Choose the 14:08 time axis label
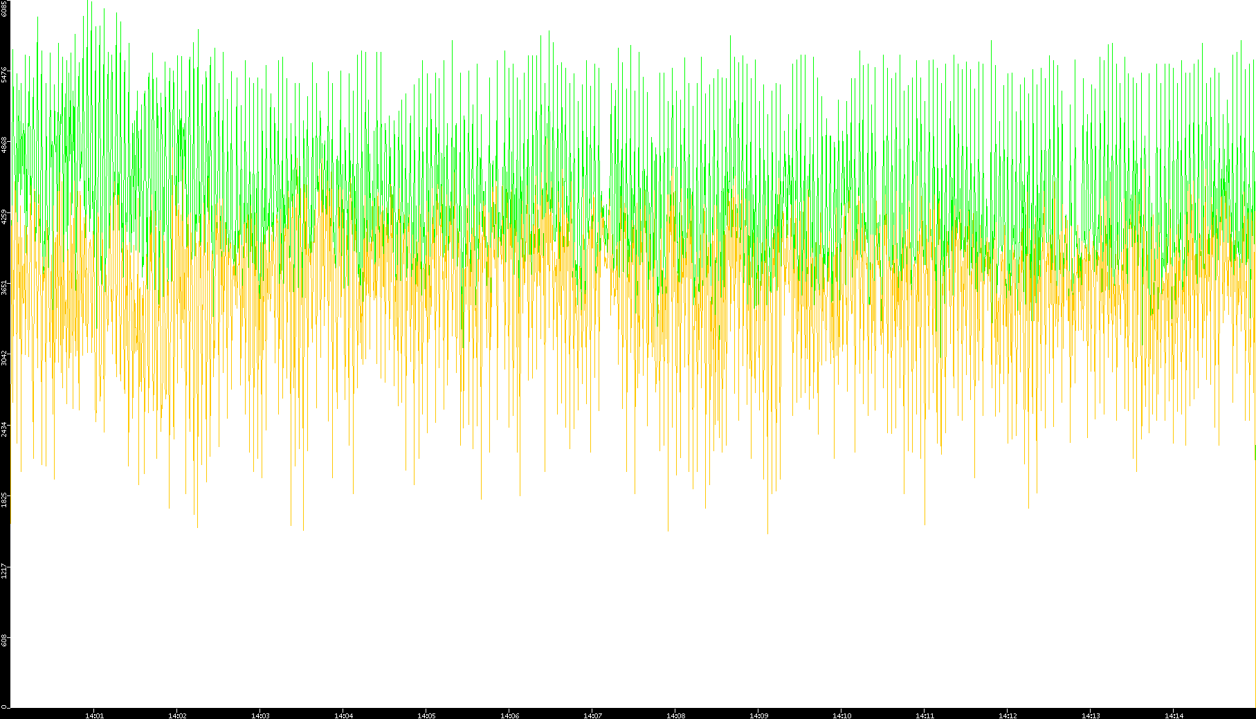1256x719 pixels. (x=675, y=716)
